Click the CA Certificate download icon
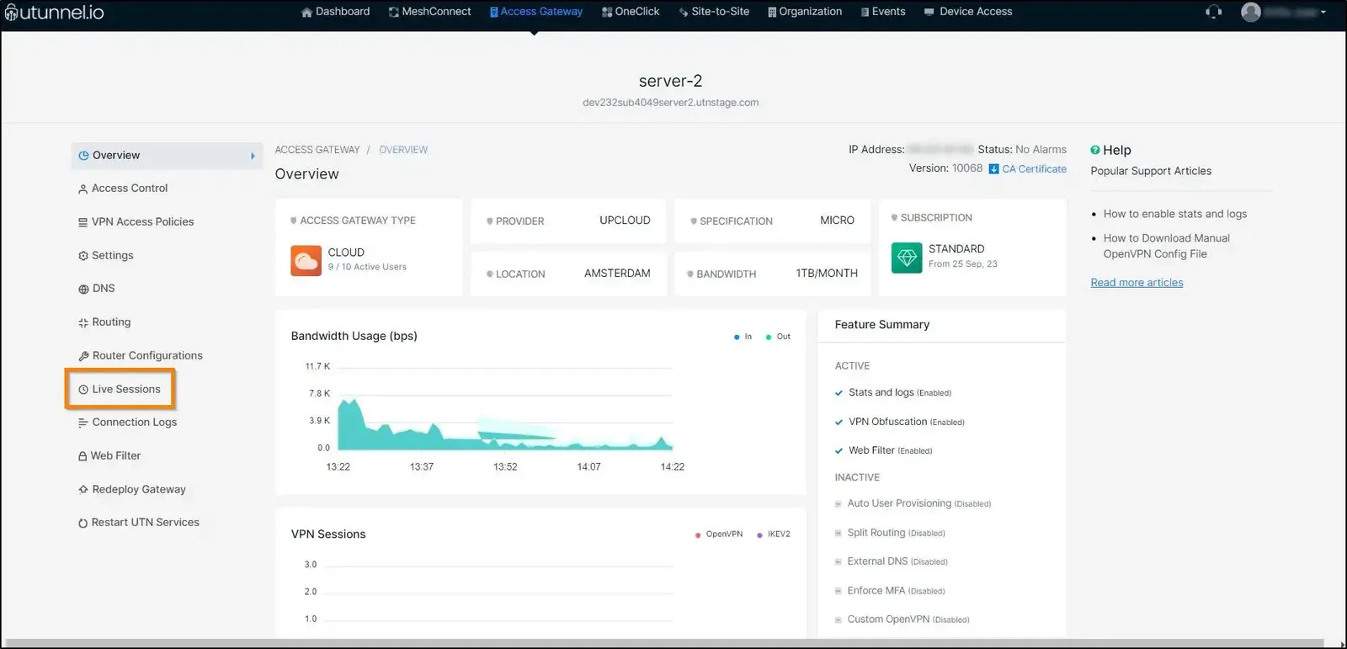The height and width of the screenshot is (649, 1347). (993, 169)
